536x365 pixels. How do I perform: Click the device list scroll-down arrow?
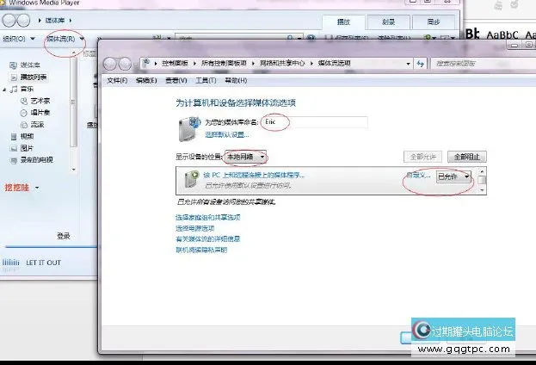click(x=482, y=190)
